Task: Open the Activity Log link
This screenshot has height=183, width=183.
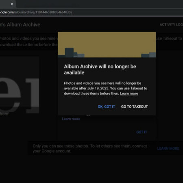Action: click(x=171, y=25)
